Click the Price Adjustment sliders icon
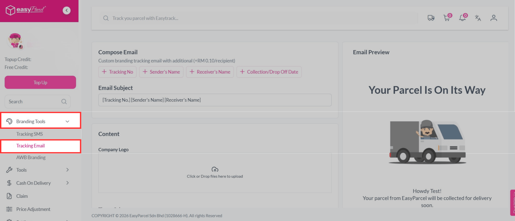The height and width of the screenshot is (221, 515). click(x=9, y=209)
